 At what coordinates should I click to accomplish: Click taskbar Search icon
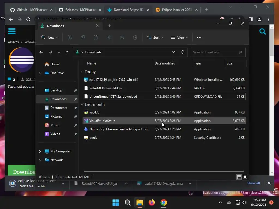click(128, 202)
